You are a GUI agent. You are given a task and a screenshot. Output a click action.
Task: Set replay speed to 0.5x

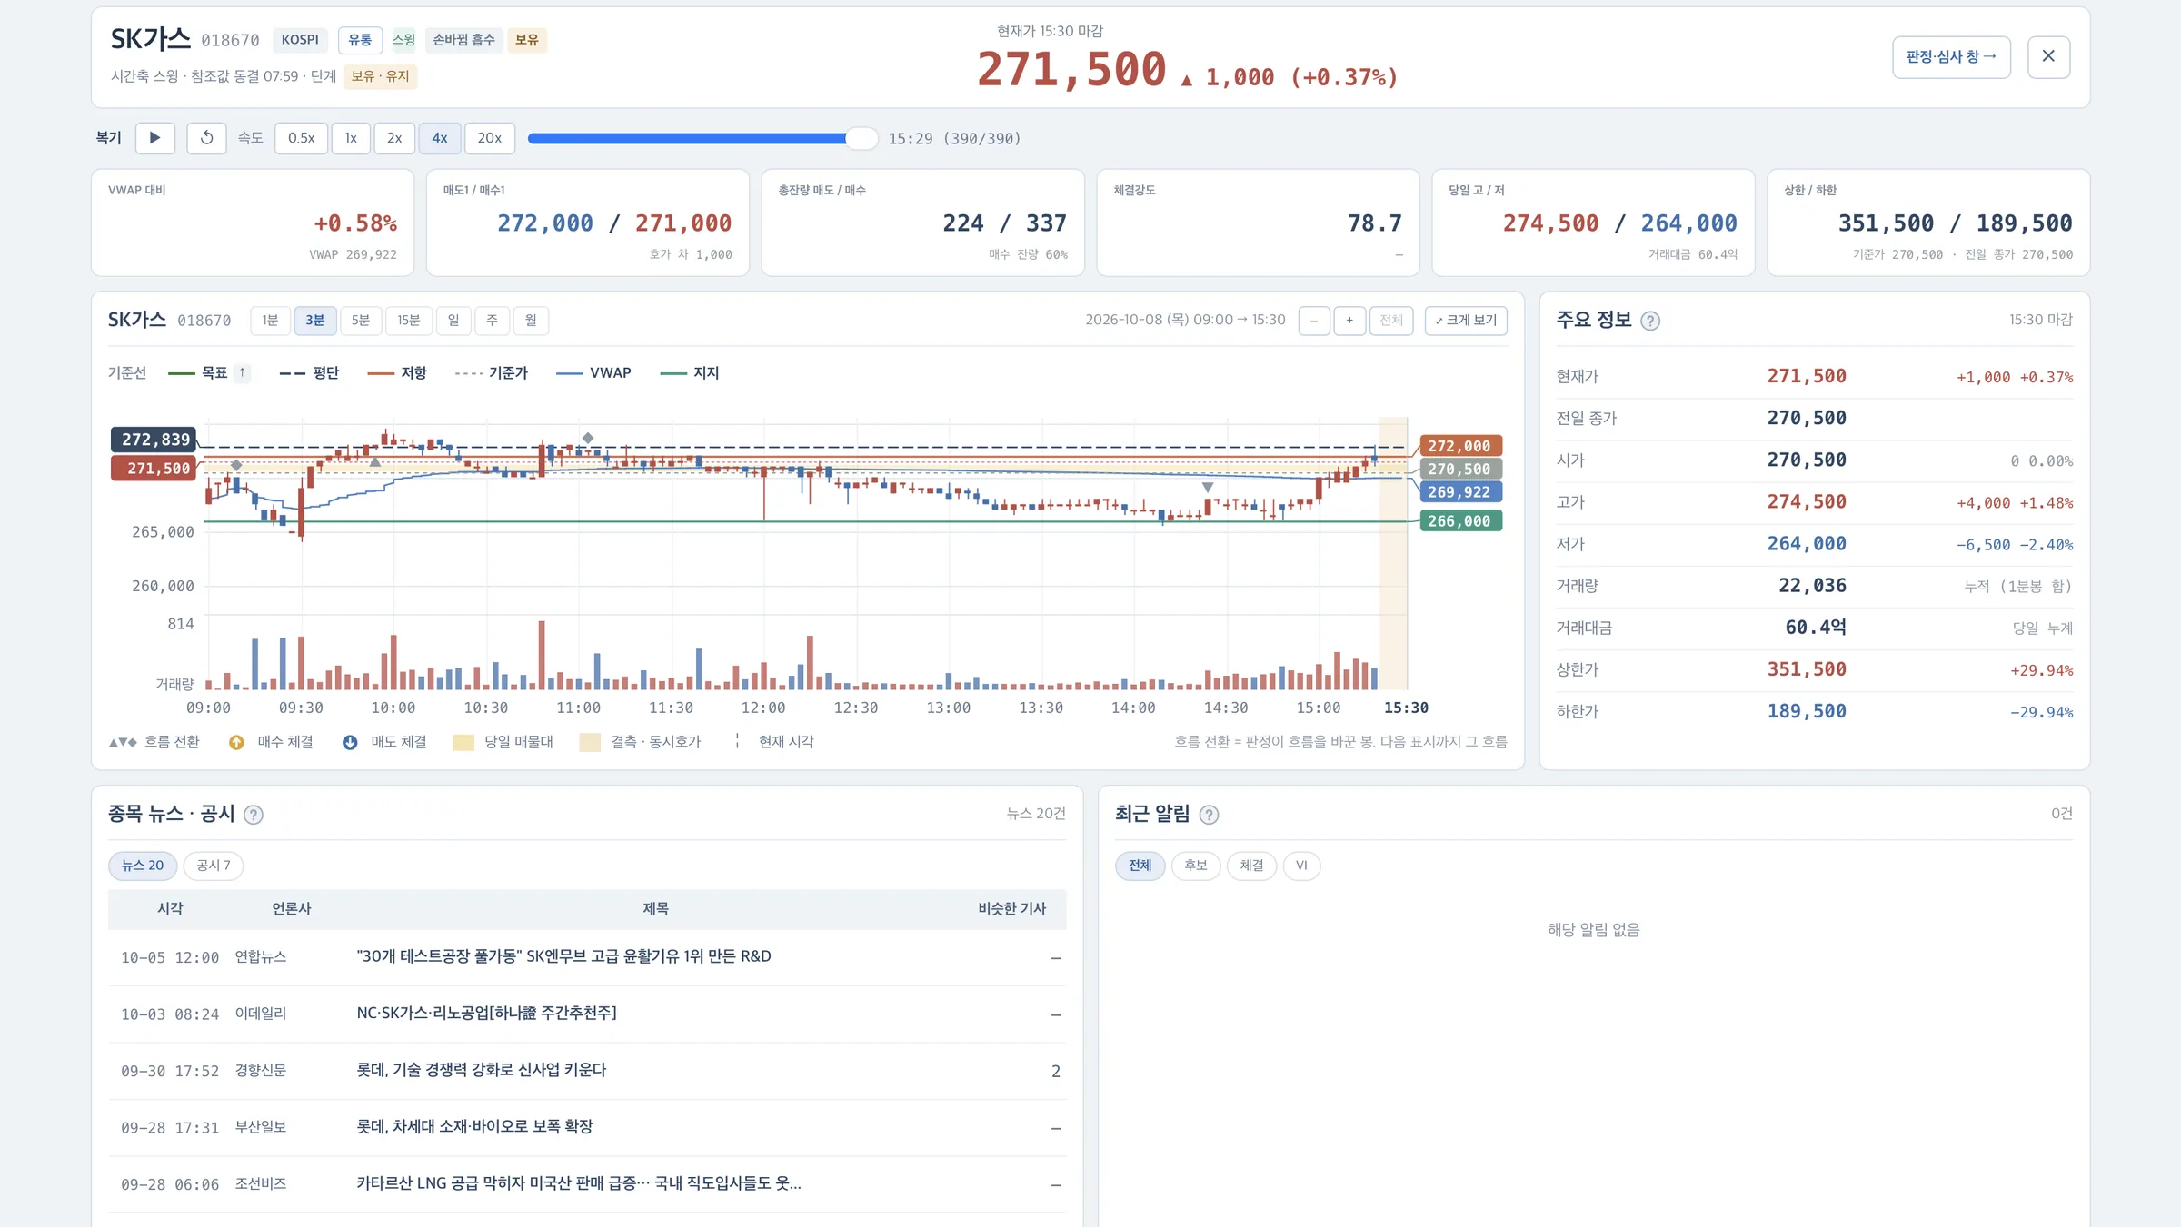[x=301, y=138]
